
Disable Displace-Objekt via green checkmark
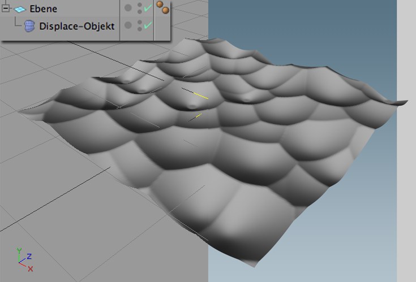[x=148, y=25]
